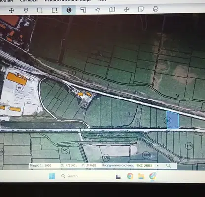Open the Справки menu

(x=29, y=1)
